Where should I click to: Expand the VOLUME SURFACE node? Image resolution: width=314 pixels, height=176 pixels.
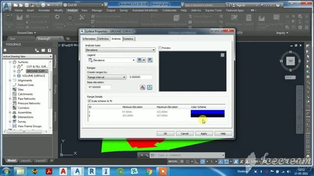click(x=14, y=76)
